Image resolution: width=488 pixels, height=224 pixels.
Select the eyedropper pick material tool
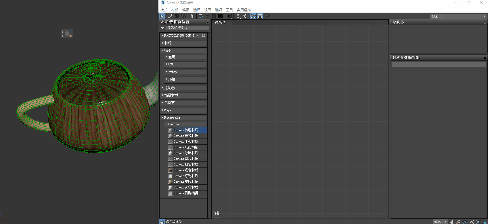point(170,16)
